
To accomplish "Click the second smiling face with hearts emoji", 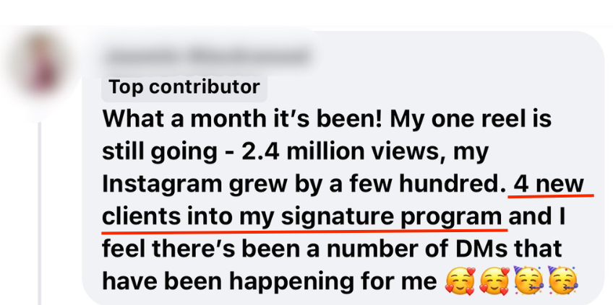I will click(x=494, y=282).
